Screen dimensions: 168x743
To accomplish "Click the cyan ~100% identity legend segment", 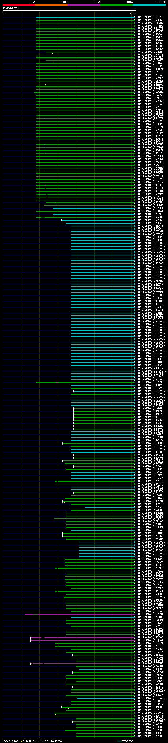I will pyautogui.click(x=149, y=5).
